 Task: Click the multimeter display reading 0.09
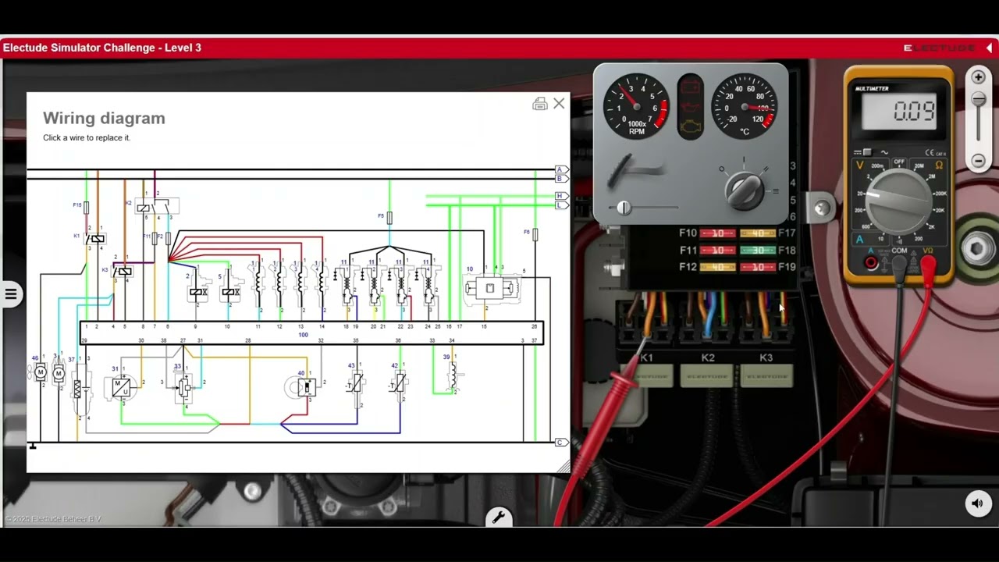click(x=899, y=112)
